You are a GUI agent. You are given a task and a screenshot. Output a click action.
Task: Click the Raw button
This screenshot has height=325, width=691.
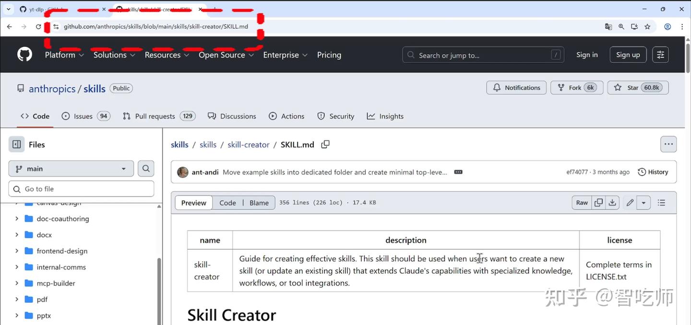(x=582, y=203)
